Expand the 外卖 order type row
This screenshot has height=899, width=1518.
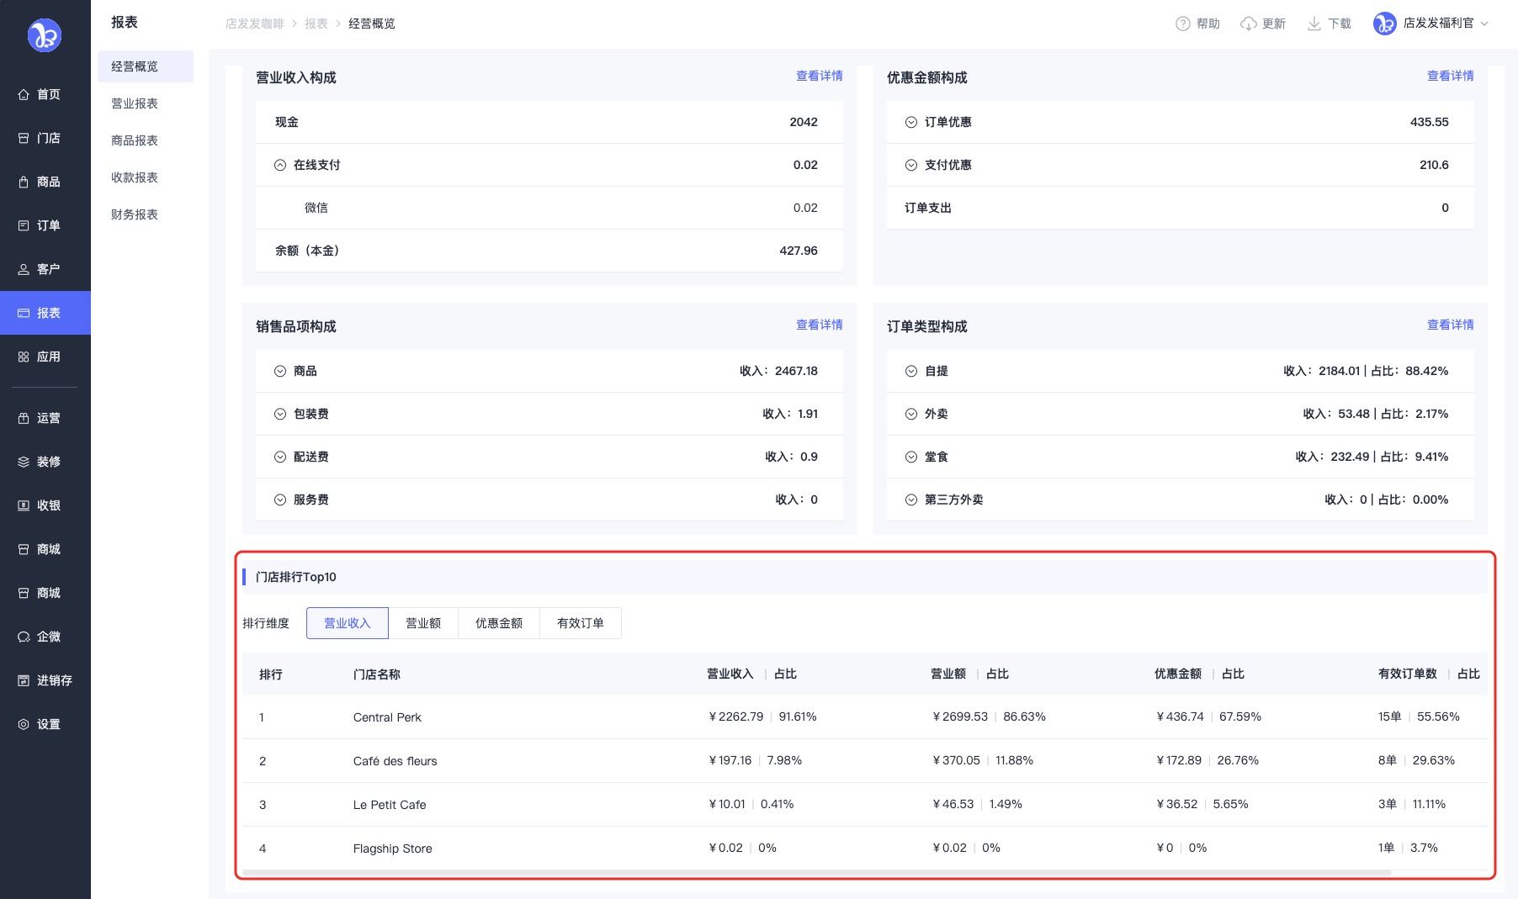pyautogui.click(x=911, y=414)
